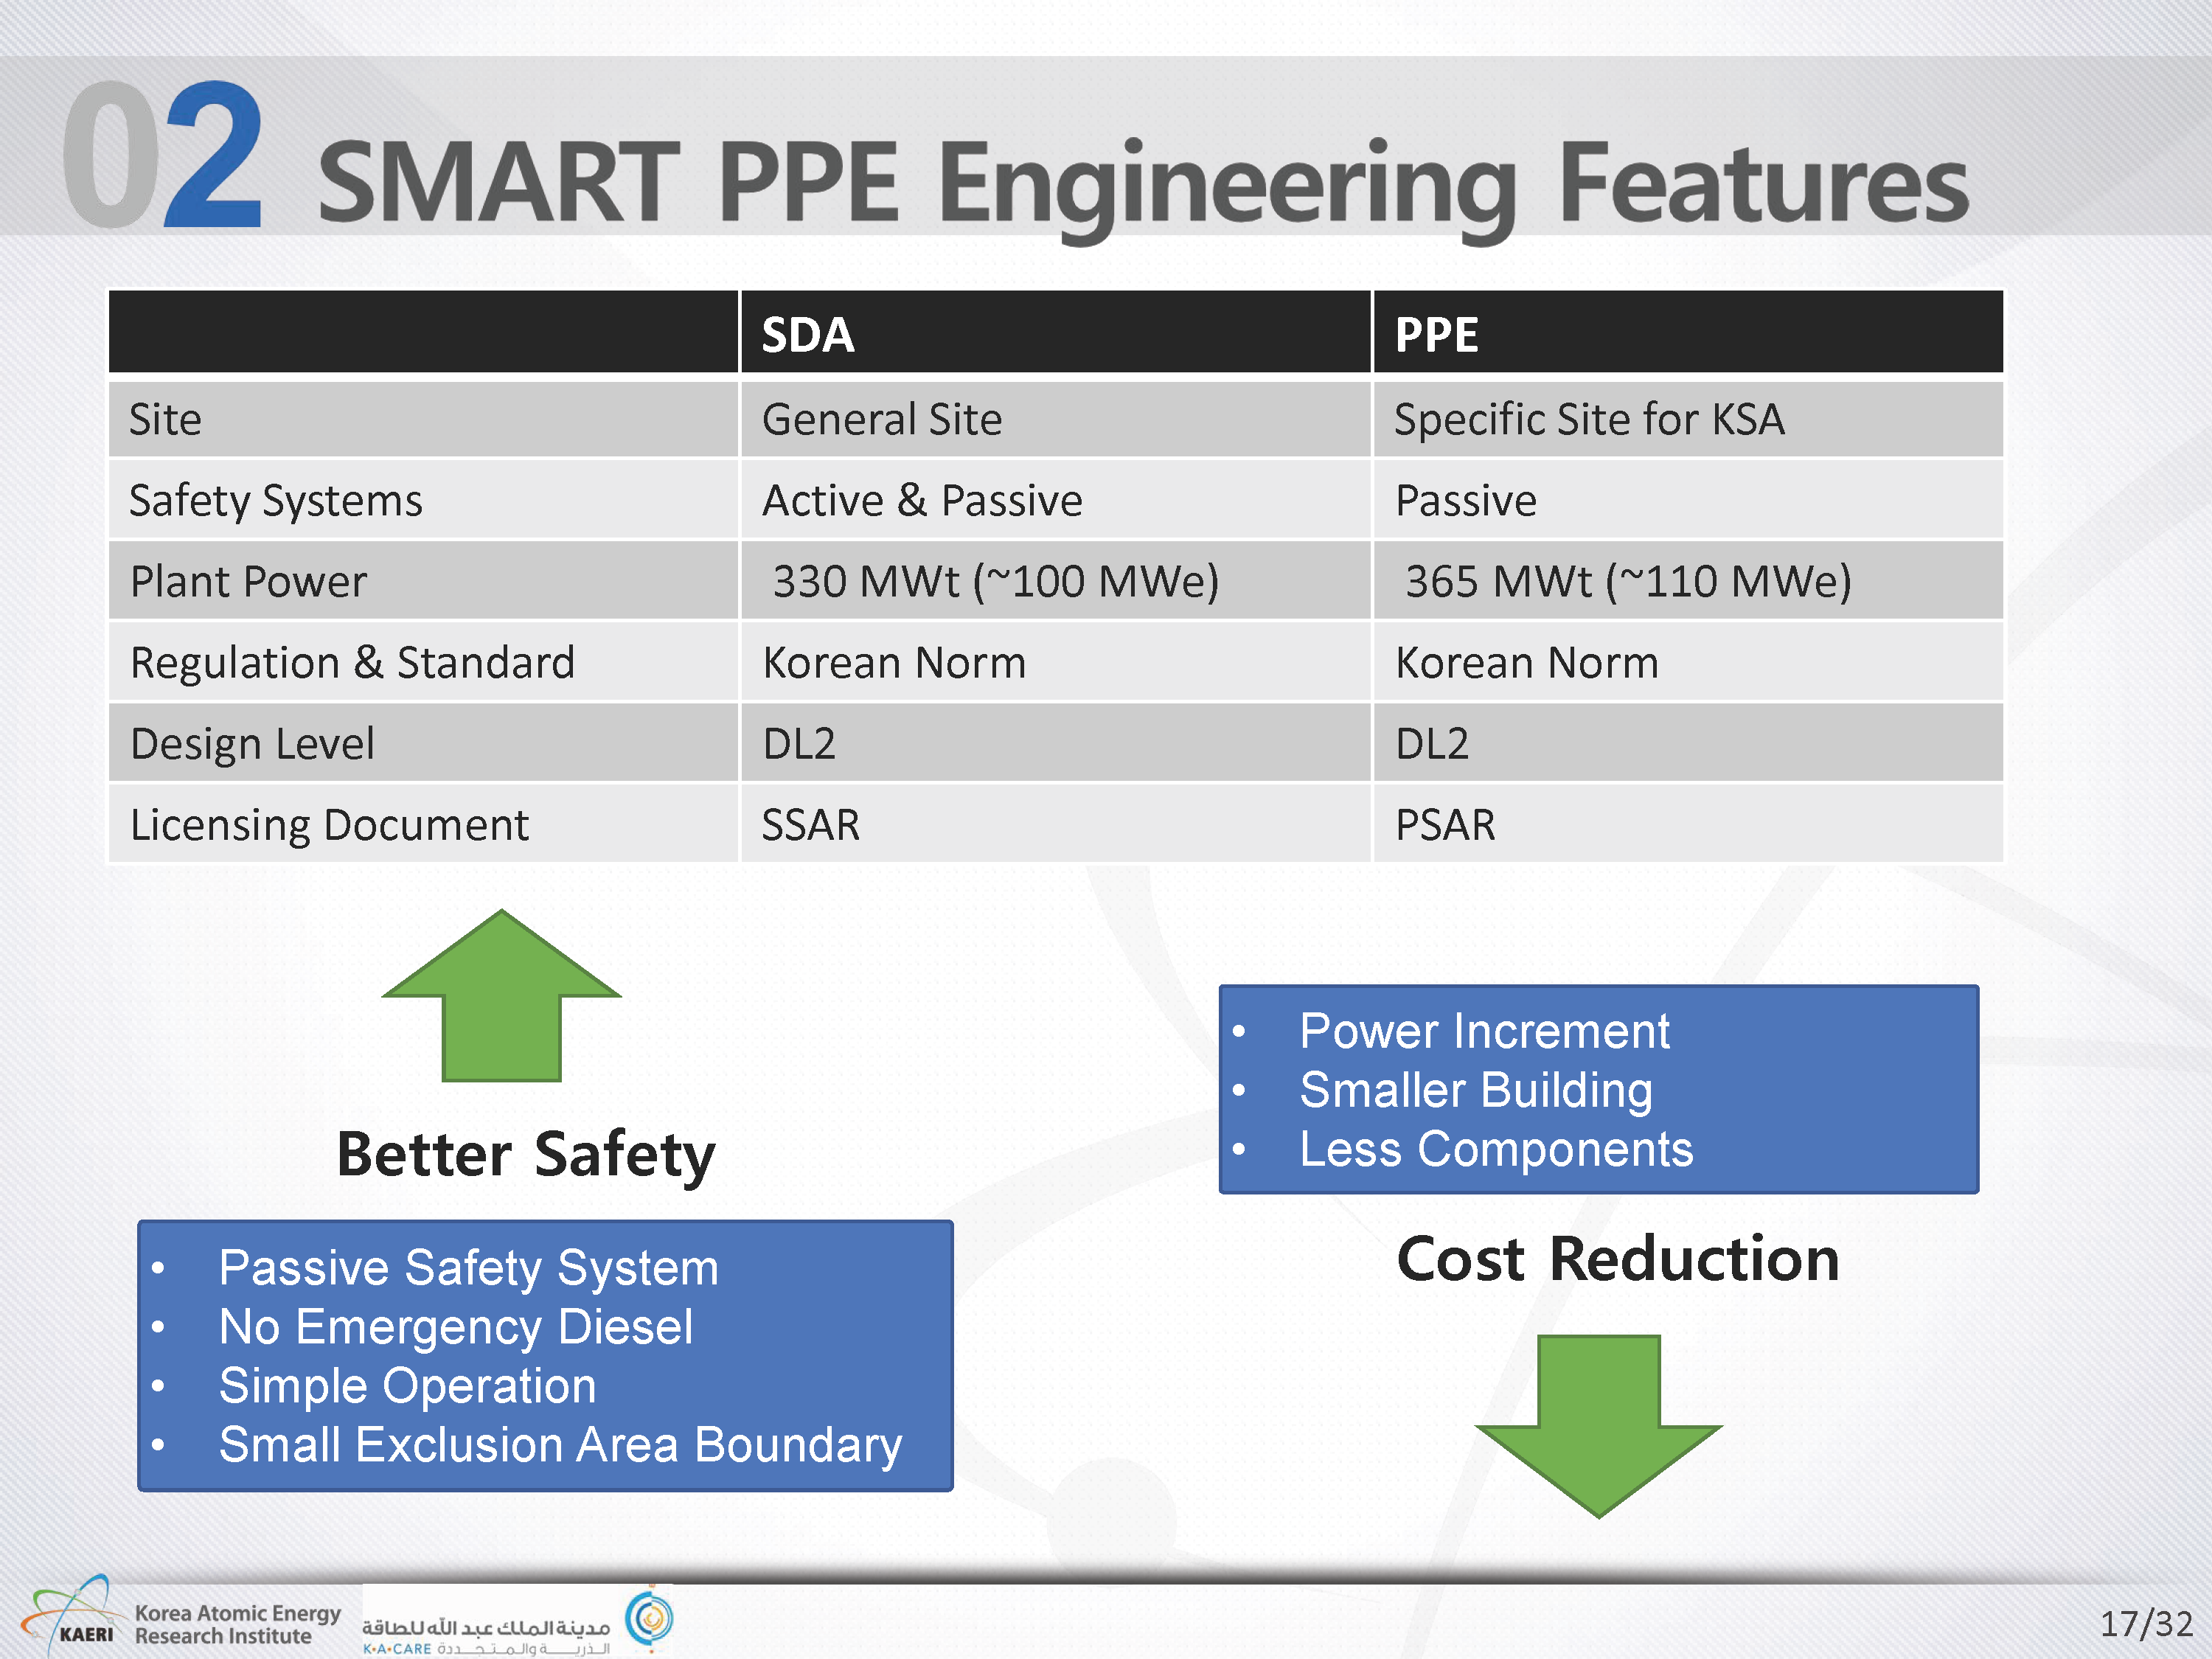Click the Korea Atomic Energy Research Institute text
This screenshot has height=1659, width=2212.
(237, 1624)
